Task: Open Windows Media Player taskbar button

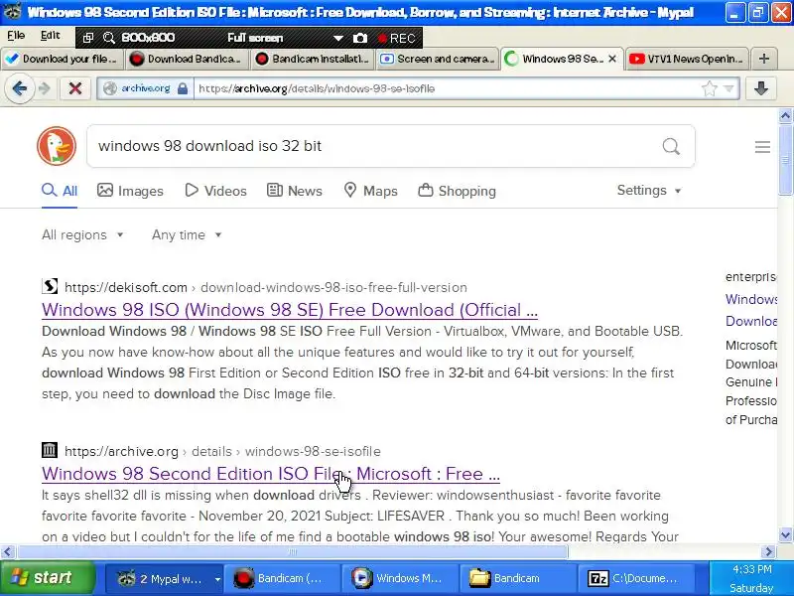Action: click(401, 578)
